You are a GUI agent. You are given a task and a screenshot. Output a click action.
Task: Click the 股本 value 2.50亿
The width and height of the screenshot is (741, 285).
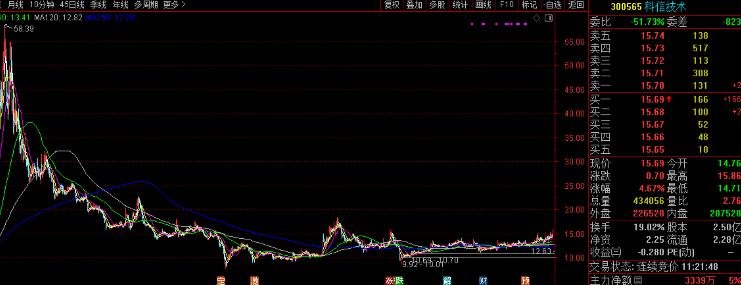coord(727,227)
